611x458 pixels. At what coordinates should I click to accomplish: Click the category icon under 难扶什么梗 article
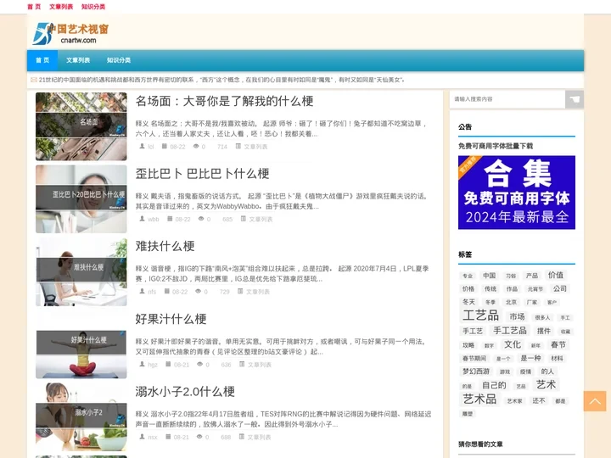(240, 291)
